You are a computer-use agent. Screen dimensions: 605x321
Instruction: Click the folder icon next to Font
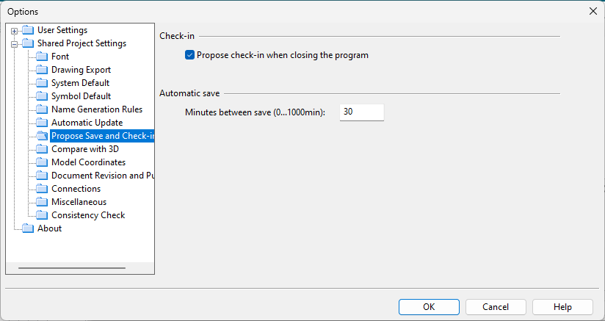43,57
